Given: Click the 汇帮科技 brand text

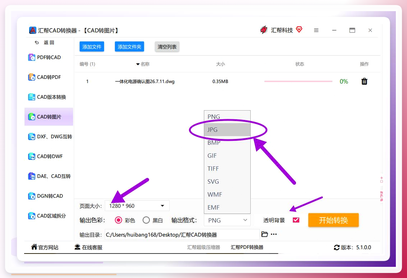Looking at the screenshot, I should 282,30.
